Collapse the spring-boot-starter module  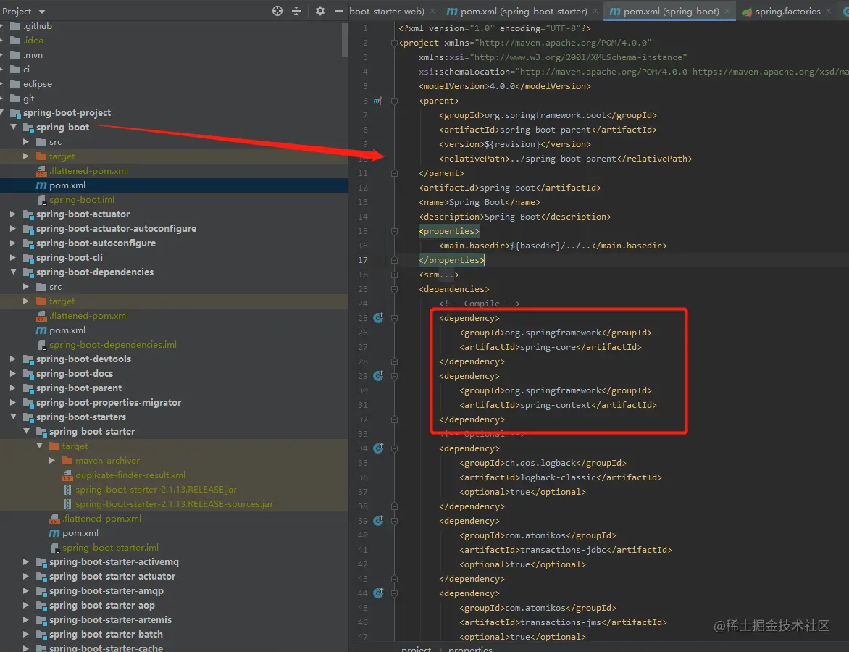[x=27, y=432]
